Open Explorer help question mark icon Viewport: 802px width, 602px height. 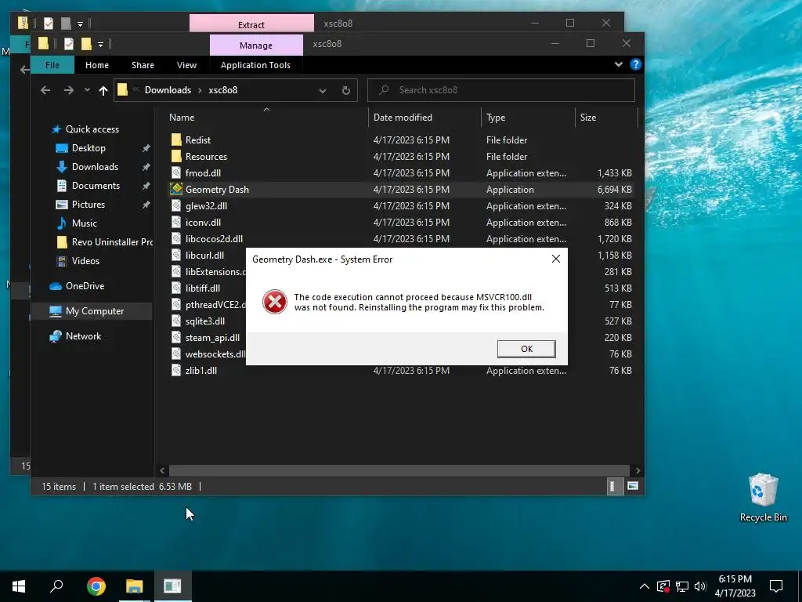point(636,64)
